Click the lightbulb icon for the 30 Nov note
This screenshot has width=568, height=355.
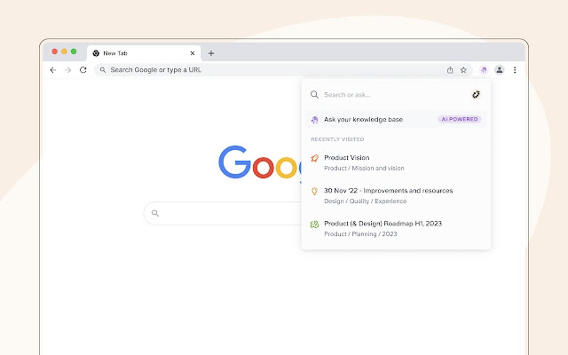(x=315, y=191)
